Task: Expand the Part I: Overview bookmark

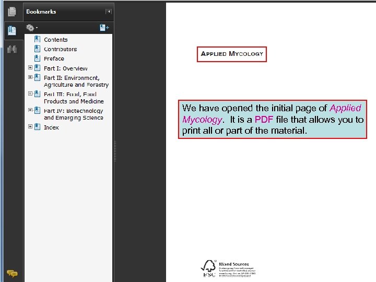Action: [x=30, y=67]
